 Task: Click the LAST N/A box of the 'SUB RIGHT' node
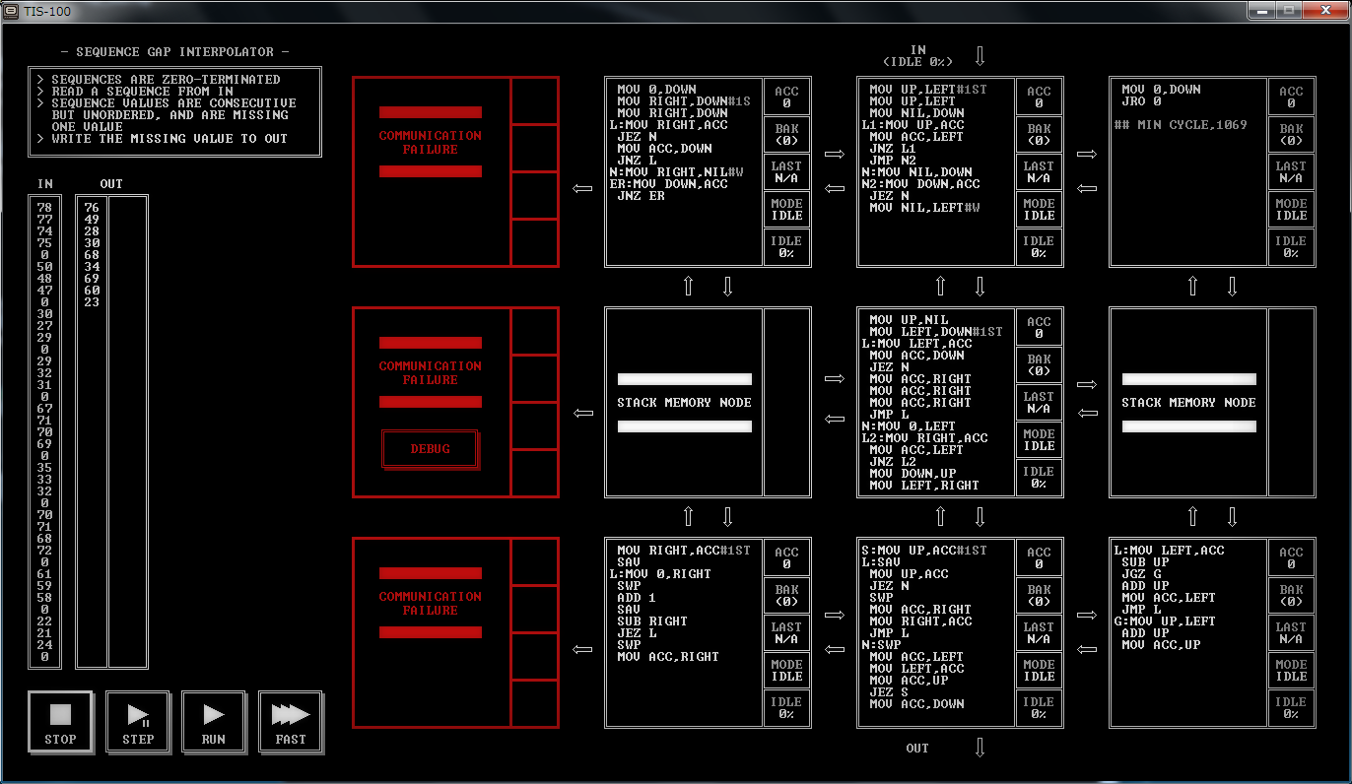tap(786, 632)
